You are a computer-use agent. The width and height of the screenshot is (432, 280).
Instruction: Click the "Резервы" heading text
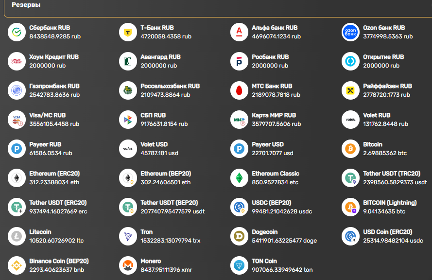[x=26, y=5]
